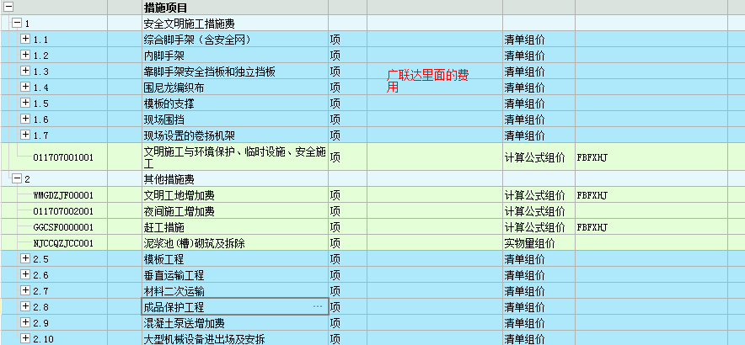Select the 措施项目 header cell
Viewport: 745px width, 345px height.
[x=235, y=7]
